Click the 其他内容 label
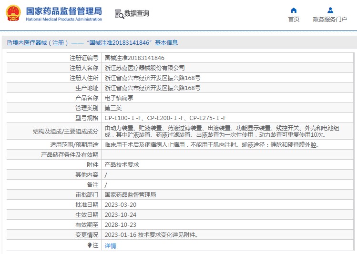 point(87,174)
